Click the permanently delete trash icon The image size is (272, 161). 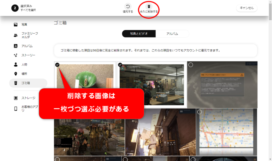149,6
